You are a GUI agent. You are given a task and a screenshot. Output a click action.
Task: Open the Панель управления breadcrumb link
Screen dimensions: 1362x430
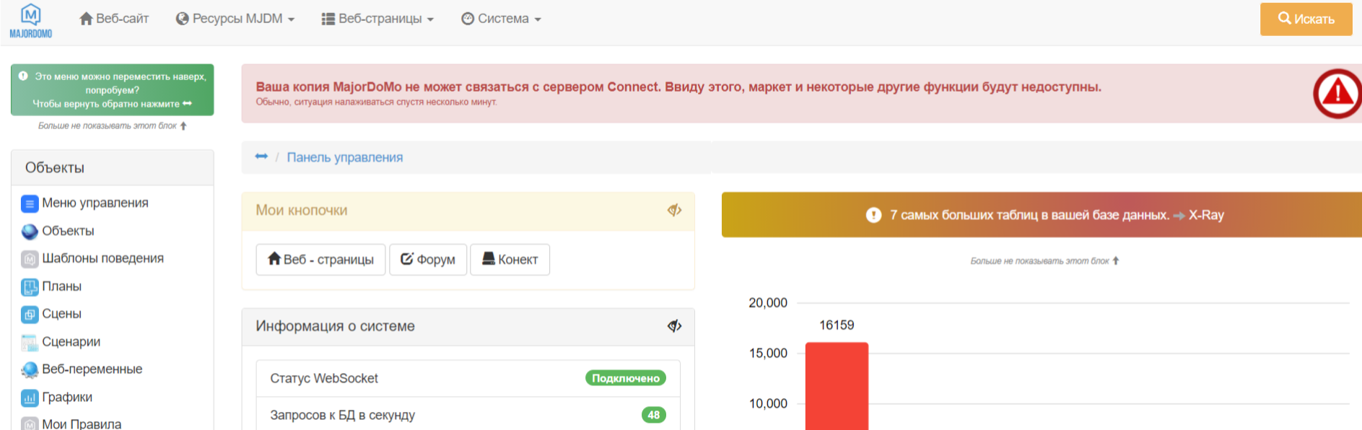345,157
